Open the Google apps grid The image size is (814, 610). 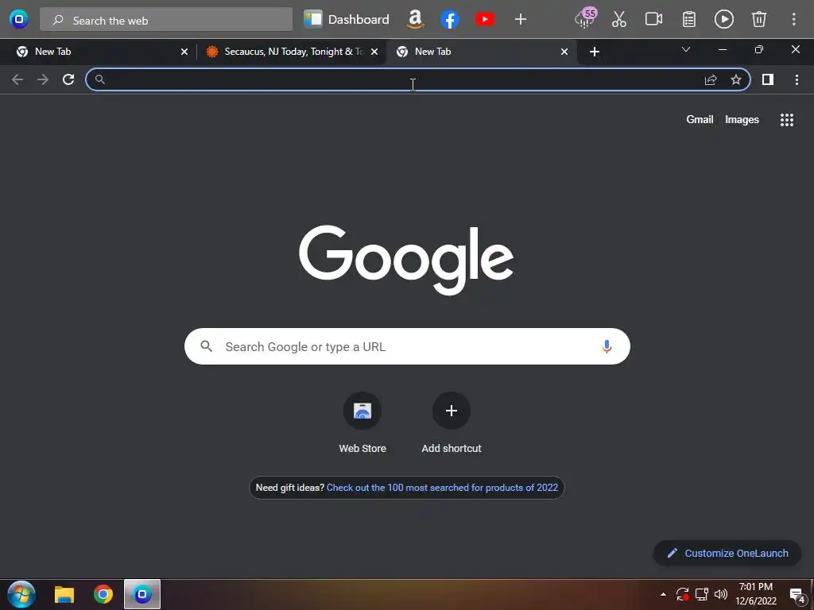tap(786, 120)
